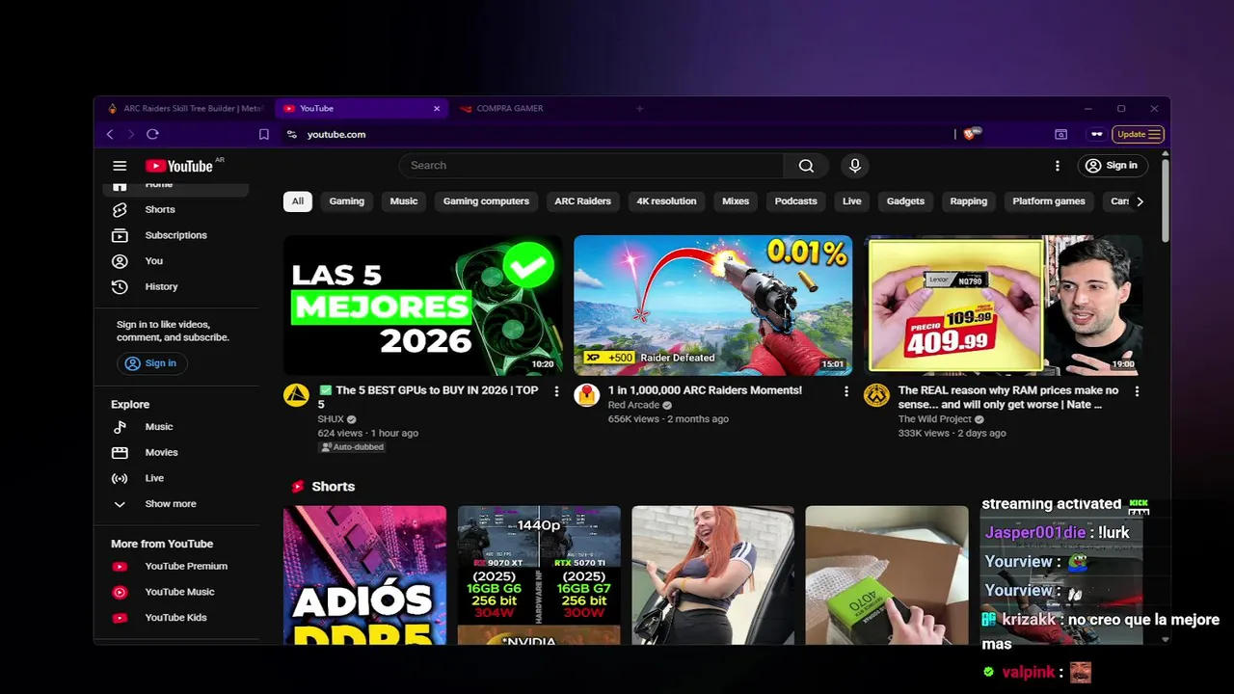Select the Rapping chip
This screenshot has height=694, width=1234.
click(x=969, y=201)
